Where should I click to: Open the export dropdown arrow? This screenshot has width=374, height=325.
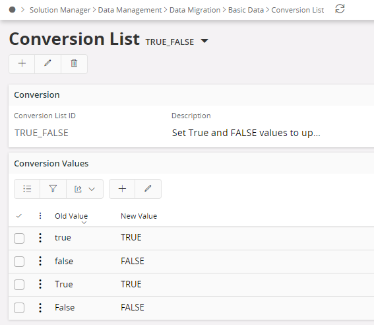pos(92,189)
